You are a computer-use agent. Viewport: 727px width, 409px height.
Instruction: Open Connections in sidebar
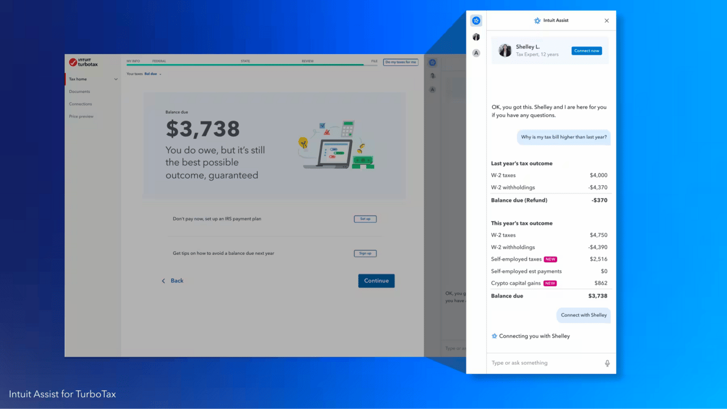pos(80,104)
